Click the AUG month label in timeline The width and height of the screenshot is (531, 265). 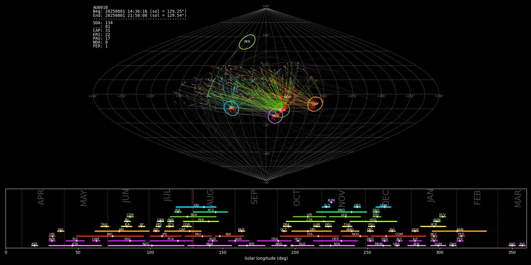click(x=210, y=198)
